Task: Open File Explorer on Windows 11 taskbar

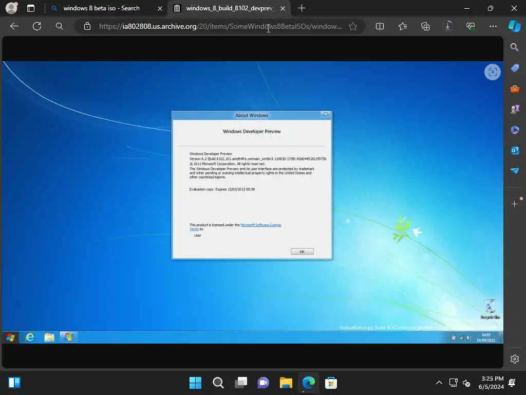Action: pos(286,383)
